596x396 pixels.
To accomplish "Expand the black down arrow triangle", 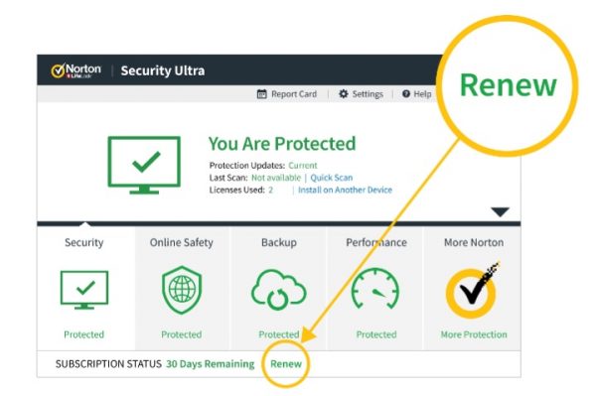I will [500, 211].
